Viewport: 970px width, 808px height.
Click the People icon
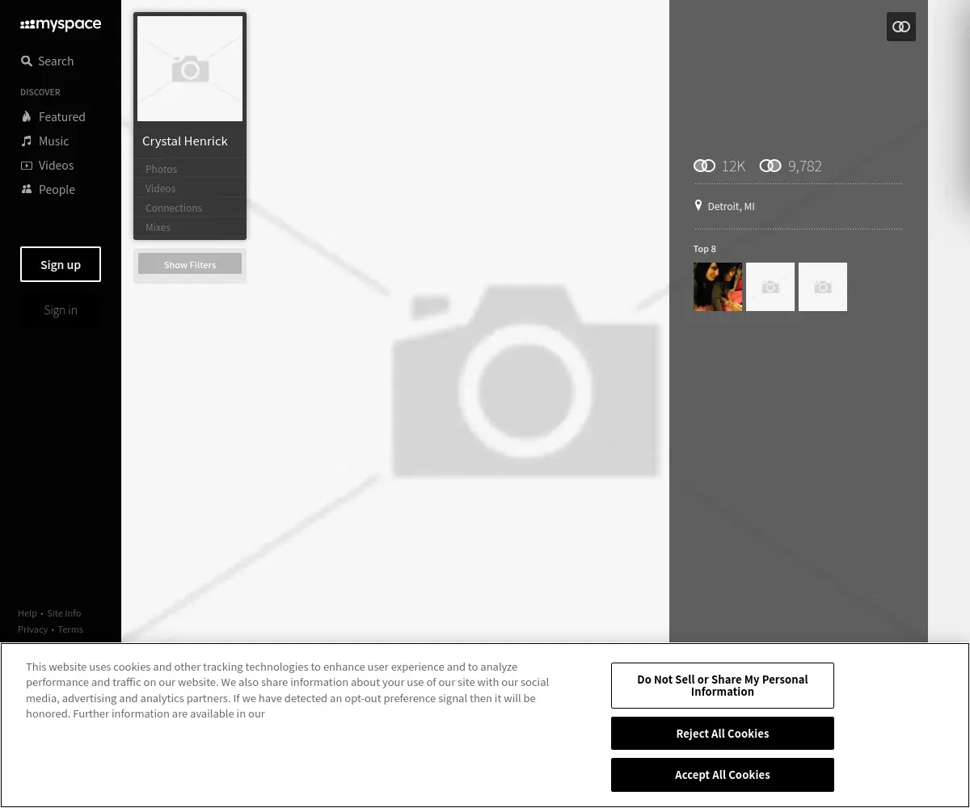[x=27, y=189]
